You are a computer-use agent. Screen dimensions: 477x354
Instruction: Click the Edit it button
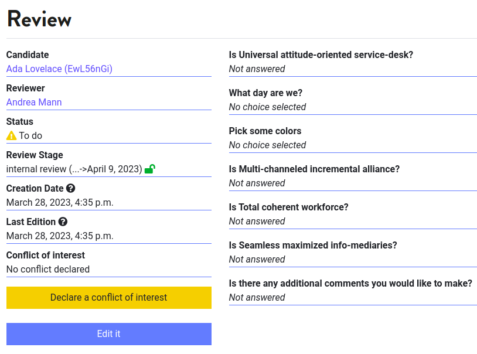coord(108,333)
